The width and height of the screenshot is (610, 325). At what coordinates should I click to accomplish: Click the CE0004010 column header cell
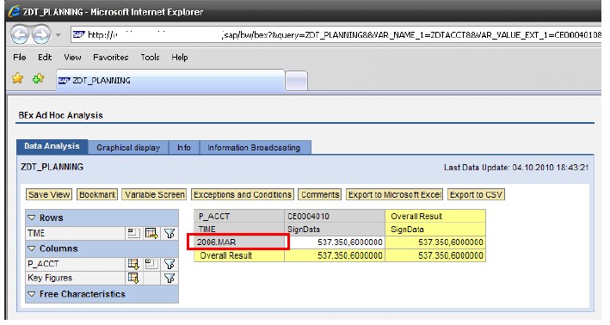click(x=335, y=216)
